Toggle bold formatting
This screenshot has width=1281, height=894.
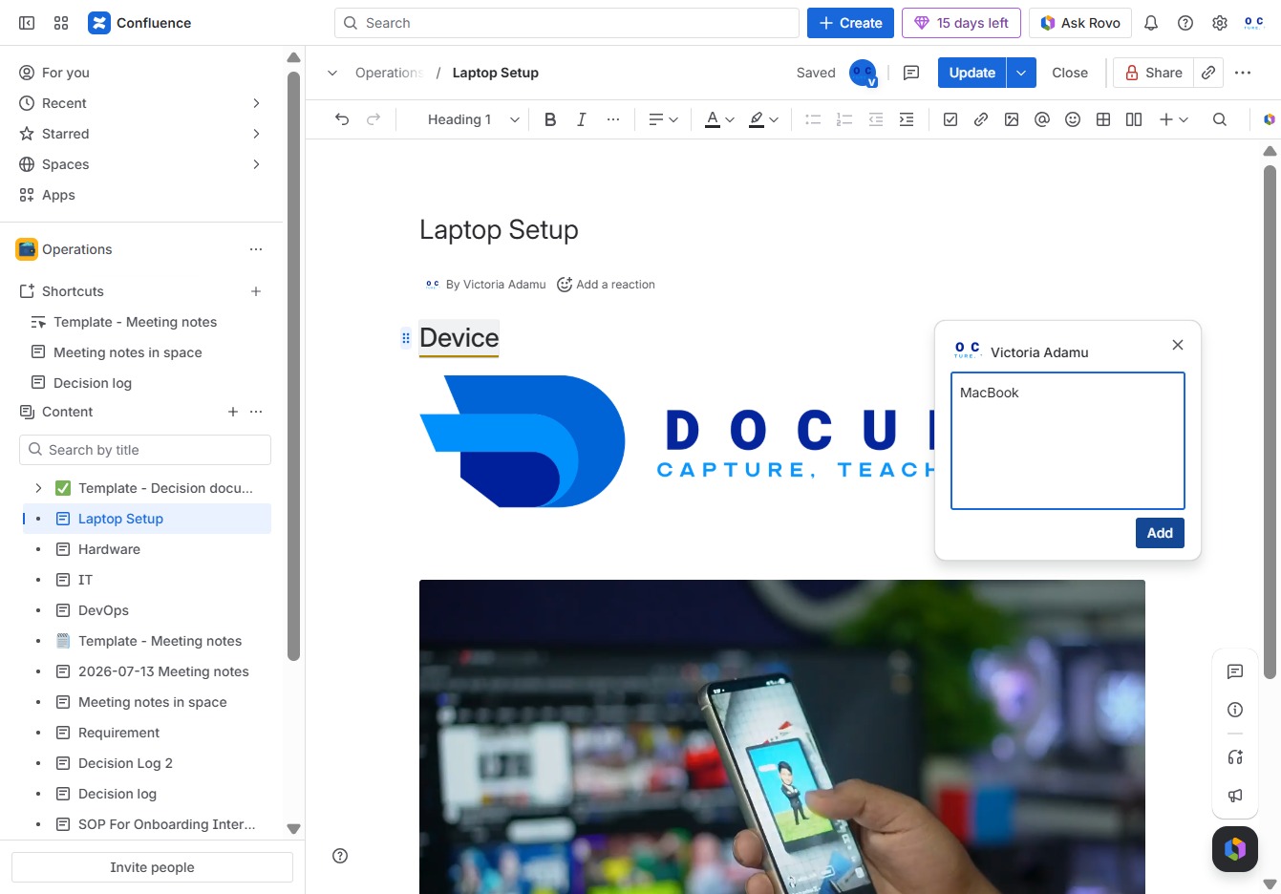point(550,119)
